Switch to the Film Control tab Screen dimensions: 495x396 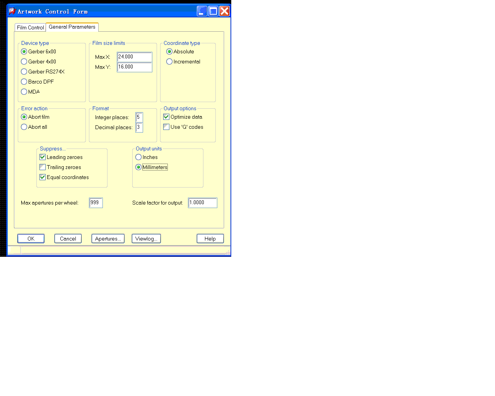click(x=31, y=27)
